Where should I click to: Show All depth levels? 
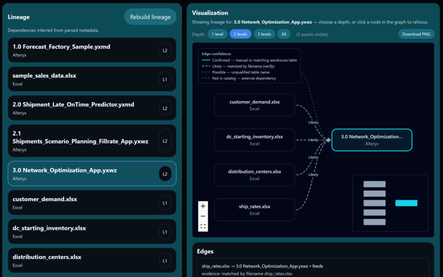[x=284, y=34]
